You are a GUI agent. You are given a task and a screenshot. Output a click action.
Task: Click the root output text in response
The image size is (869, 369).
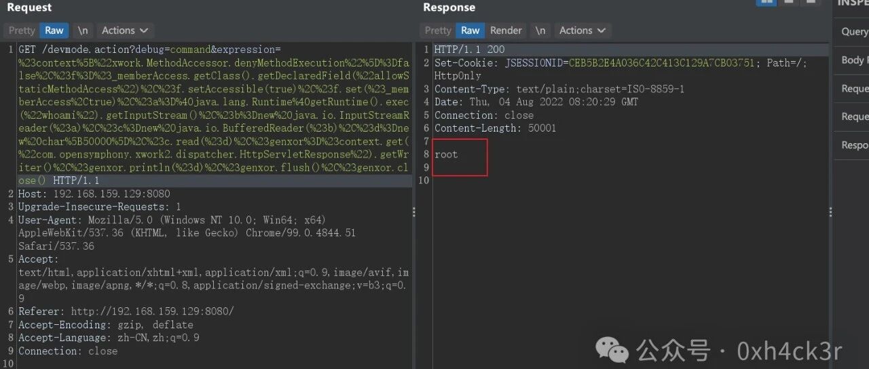pyautogui.click(x=446, y=155)
